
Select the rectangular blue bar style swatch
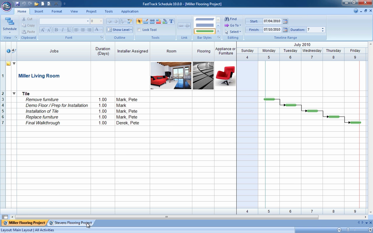click(205, 25)
